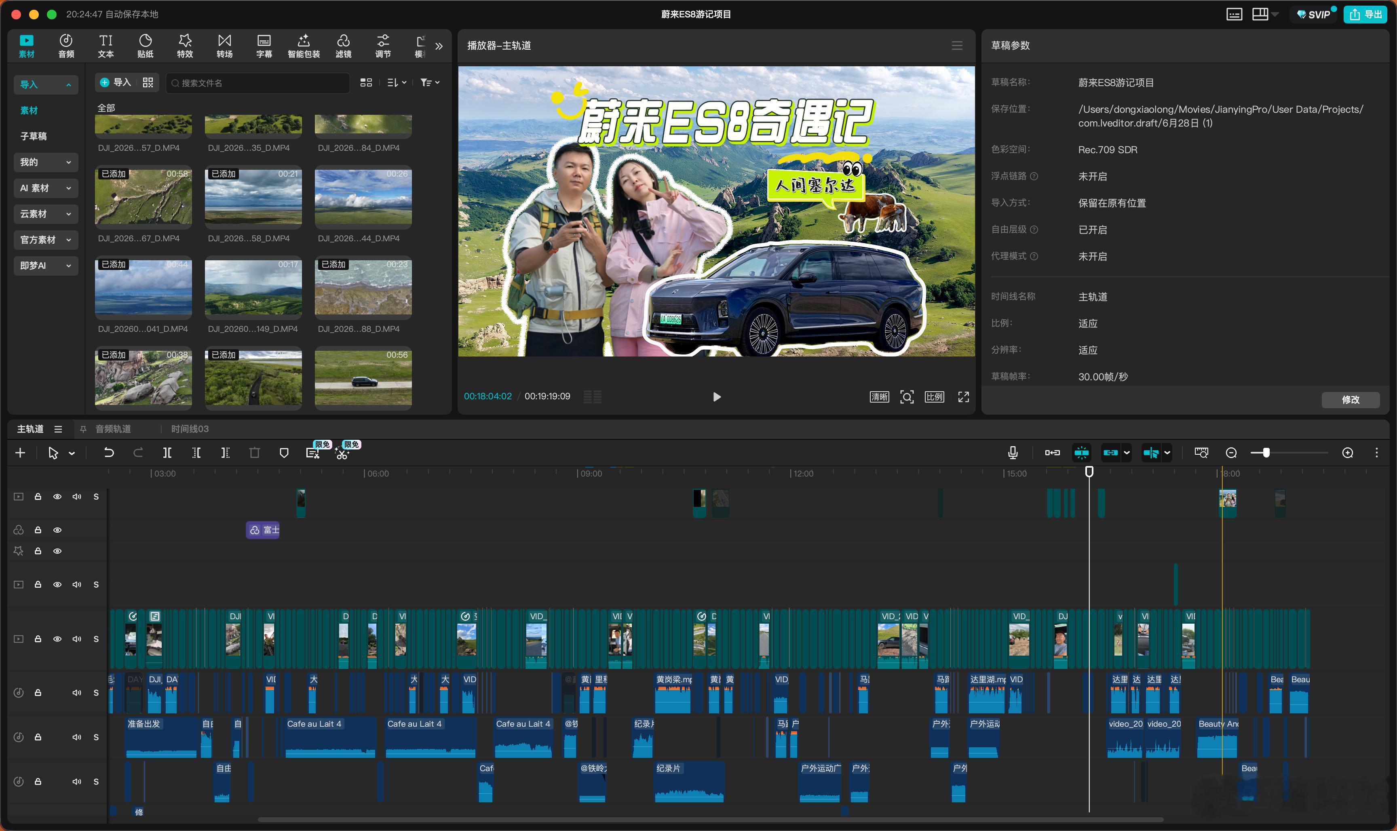Viewport: 1397px width, 831px height.
Task: Click the QR grid icon beside 导入 button
Action: tap(148, 82)
